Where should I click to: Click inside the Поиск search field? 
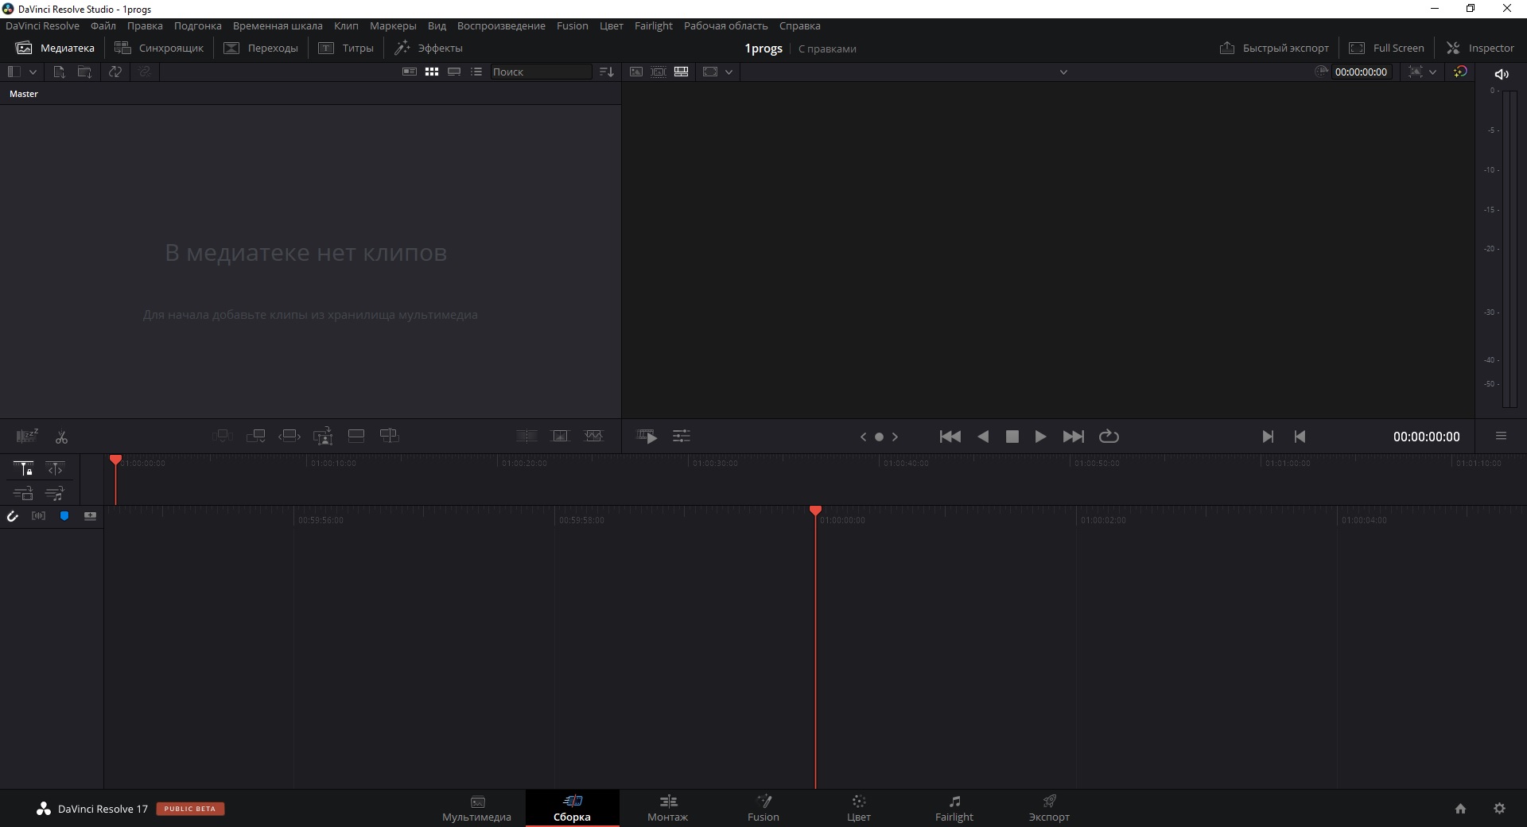coord(541,72)
